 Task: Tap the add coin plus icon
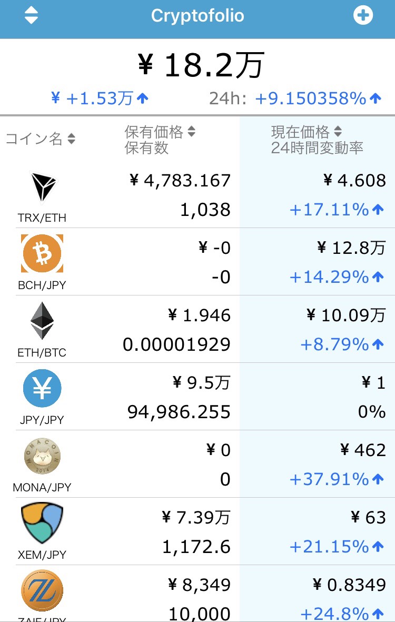click(363, 15)
